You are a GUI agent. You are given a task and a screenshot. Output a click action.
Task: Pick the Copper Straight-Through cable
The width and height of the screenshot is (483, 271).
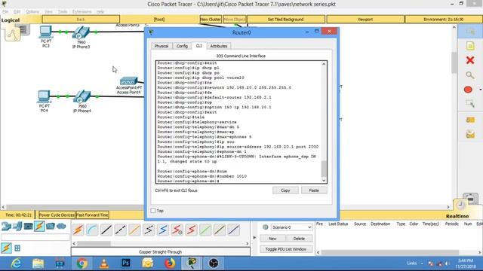click(x=106, y=230)
